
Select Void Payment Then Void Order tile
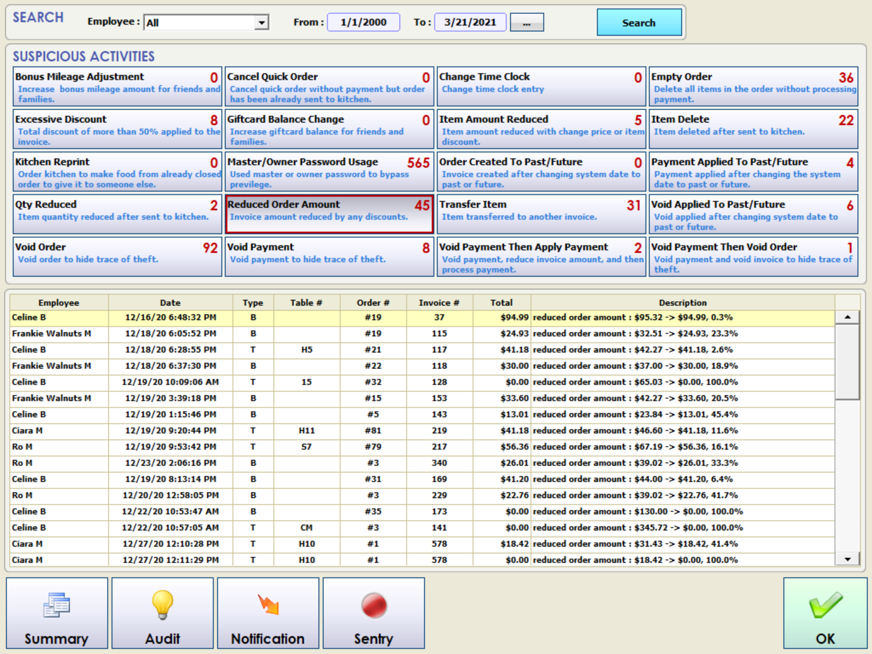pos(753,257)
